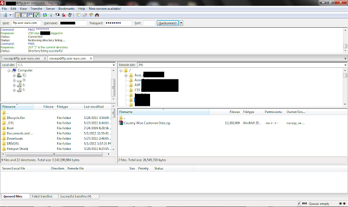Expand the D: drive node

point(14,80)
